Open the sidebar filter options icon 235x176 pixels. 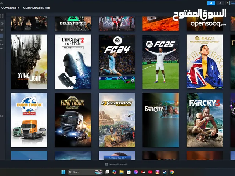pos(1,30)
